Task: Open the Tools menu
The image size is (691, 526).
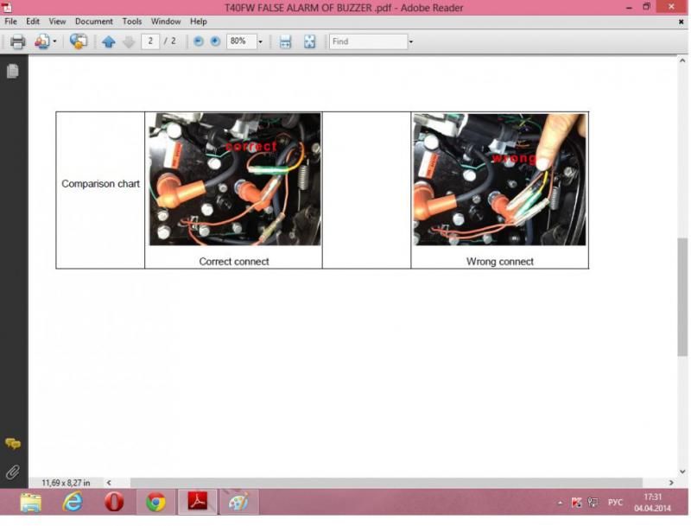Action: (x=131, y=21)
